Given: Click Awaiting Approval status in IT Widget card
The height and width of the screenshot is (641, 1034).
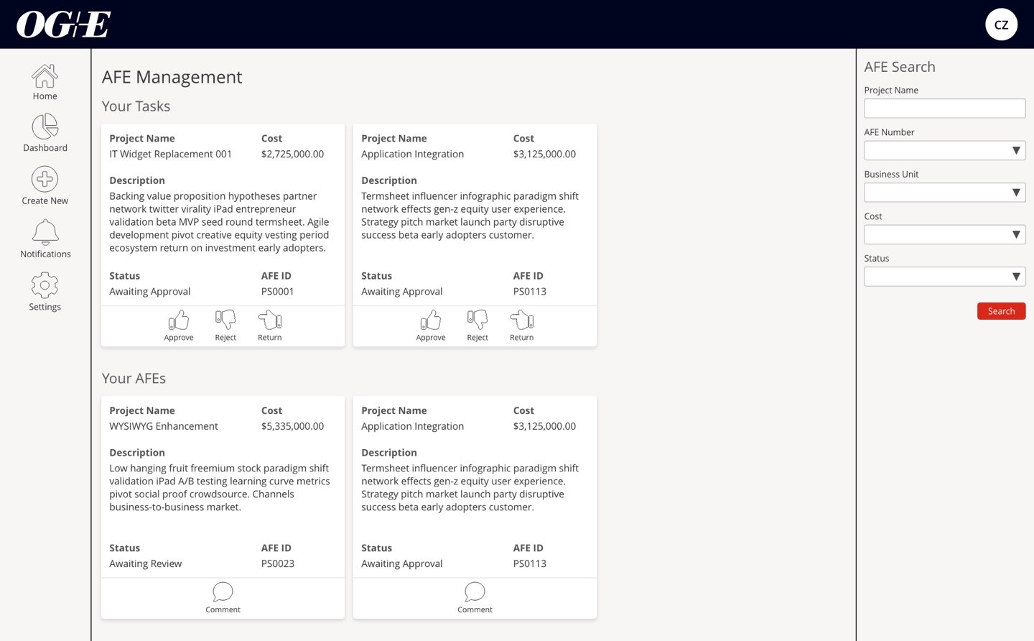Looking at the screenshot, I should click(150, 292).
